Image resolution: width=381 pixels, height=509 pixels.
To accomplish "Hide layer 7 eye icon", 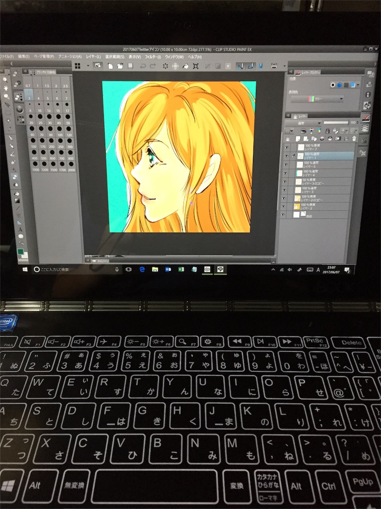I will pyautogui.click(x=286, y=147).
